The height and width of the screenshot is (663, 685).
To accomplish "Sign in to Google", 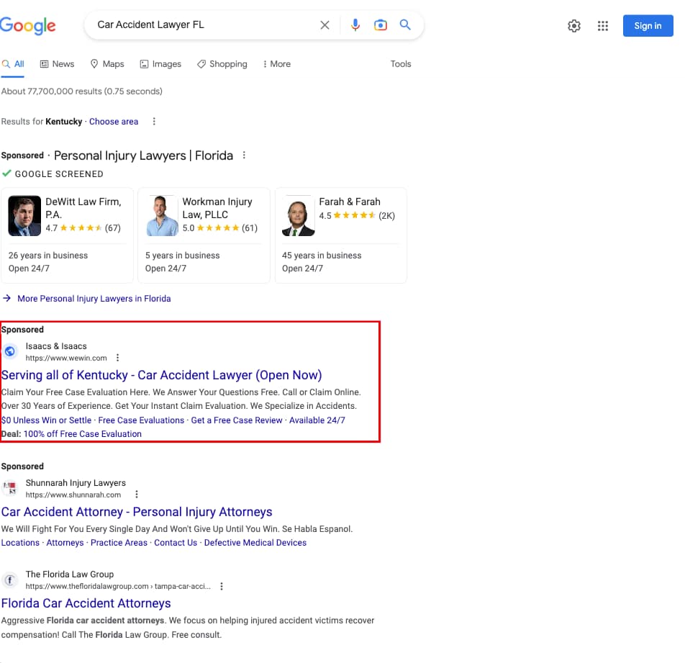I will click(648, 26).
